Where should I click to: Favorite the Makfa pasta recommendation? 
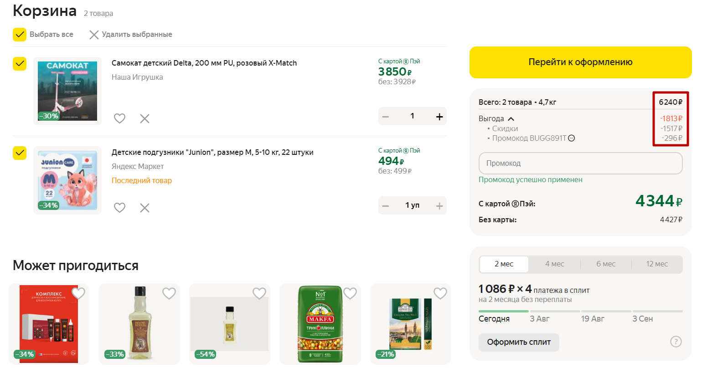click(x=350, y=294)
